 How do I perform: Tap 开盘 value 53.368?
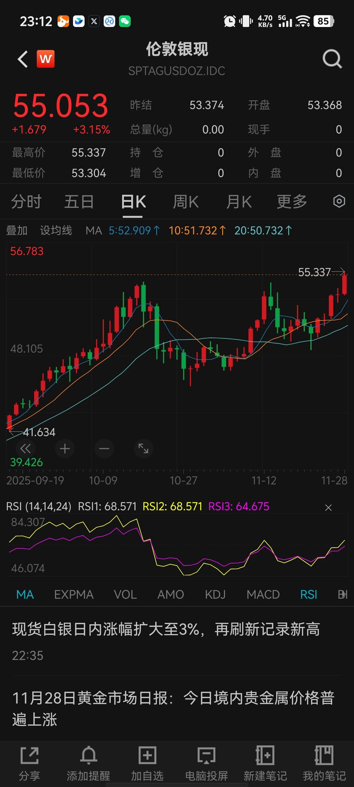(325, 105)
